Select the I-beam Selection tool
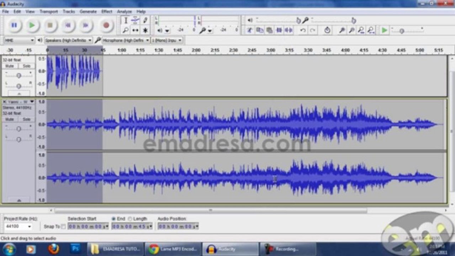 [126, 20]
